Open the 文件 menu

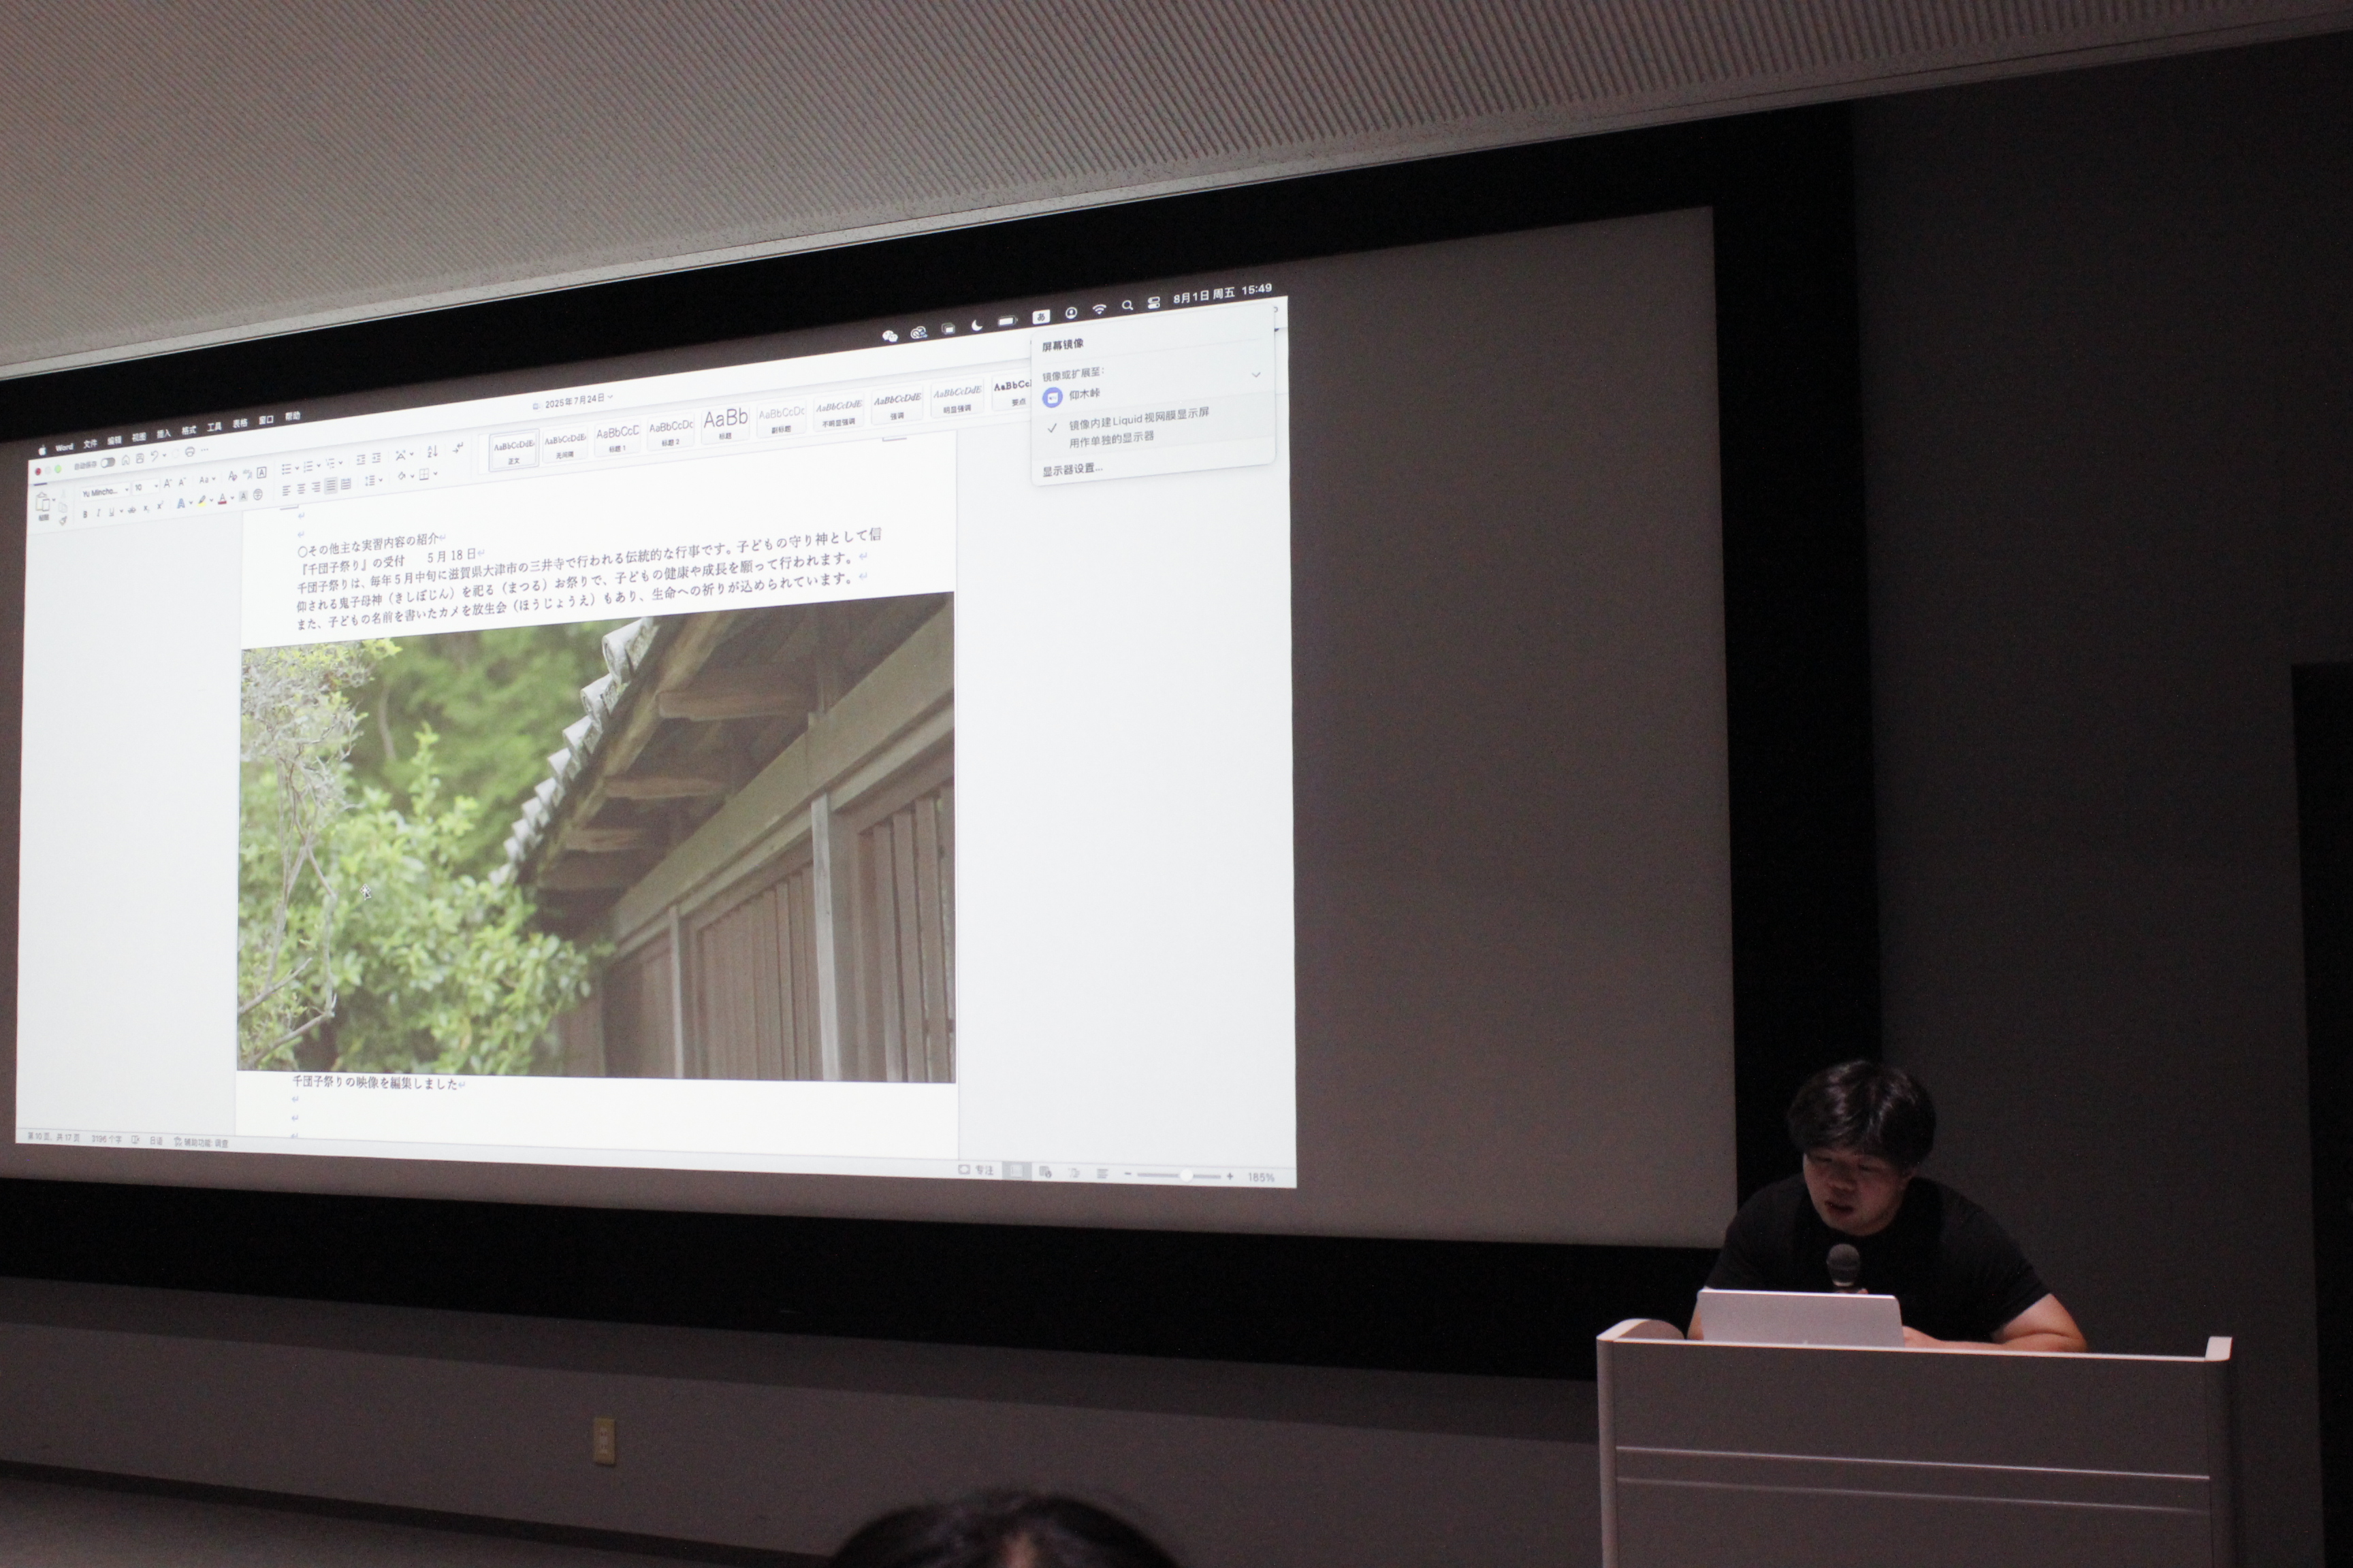[90, 444]
